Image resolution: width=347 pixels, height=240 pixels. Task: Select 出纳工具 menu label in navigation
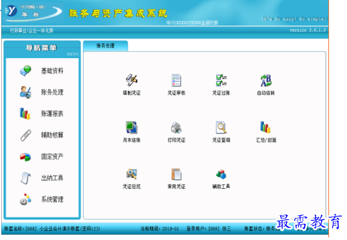52,178
